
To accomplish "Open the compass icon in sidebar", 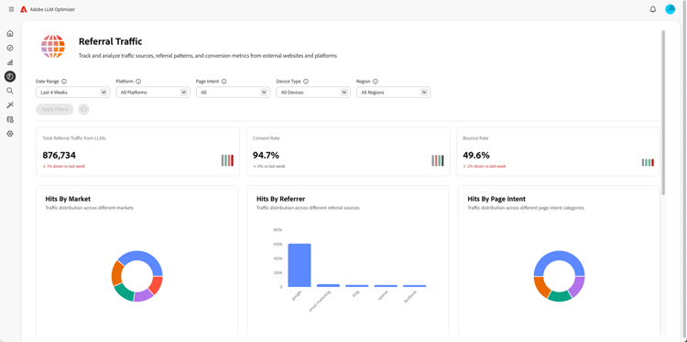I will point(10,48).
